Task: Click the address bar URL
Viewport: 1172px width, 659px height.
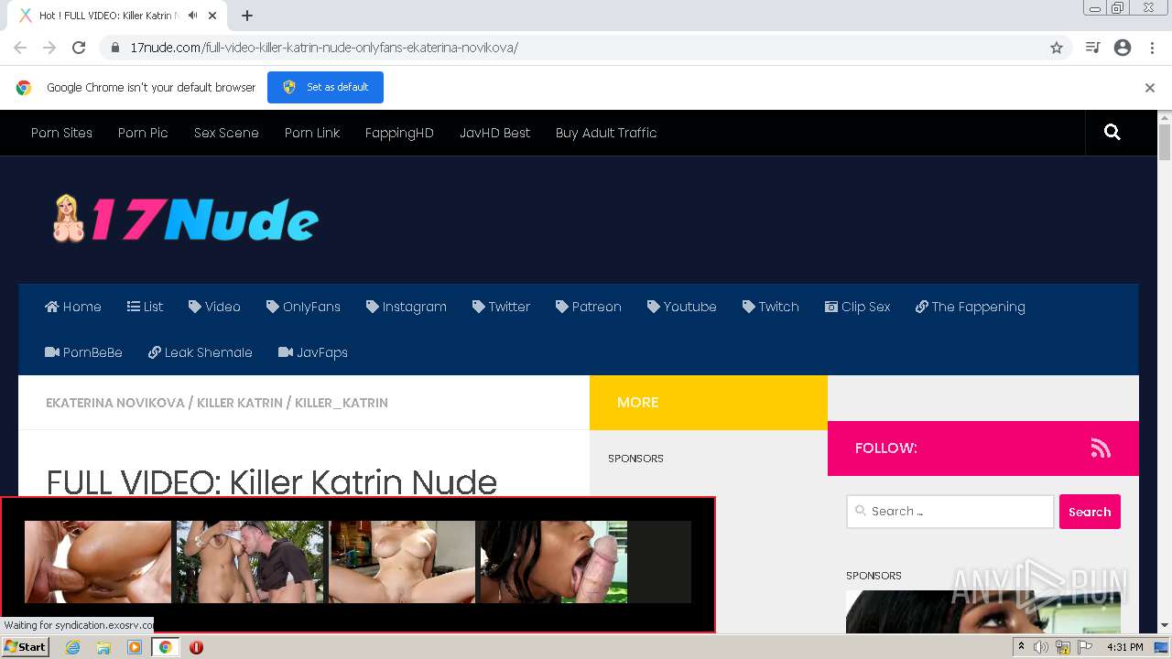Action: 324,48
